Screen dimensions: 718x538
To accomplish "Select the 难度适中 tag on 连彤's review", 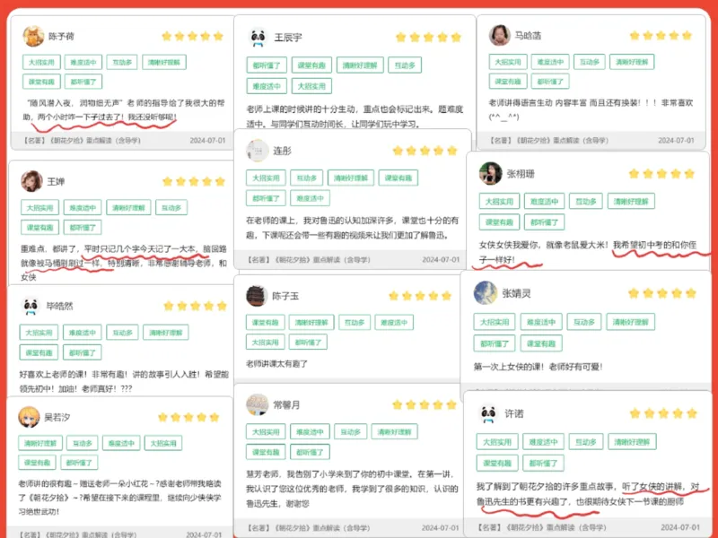I will coord(310,198).
